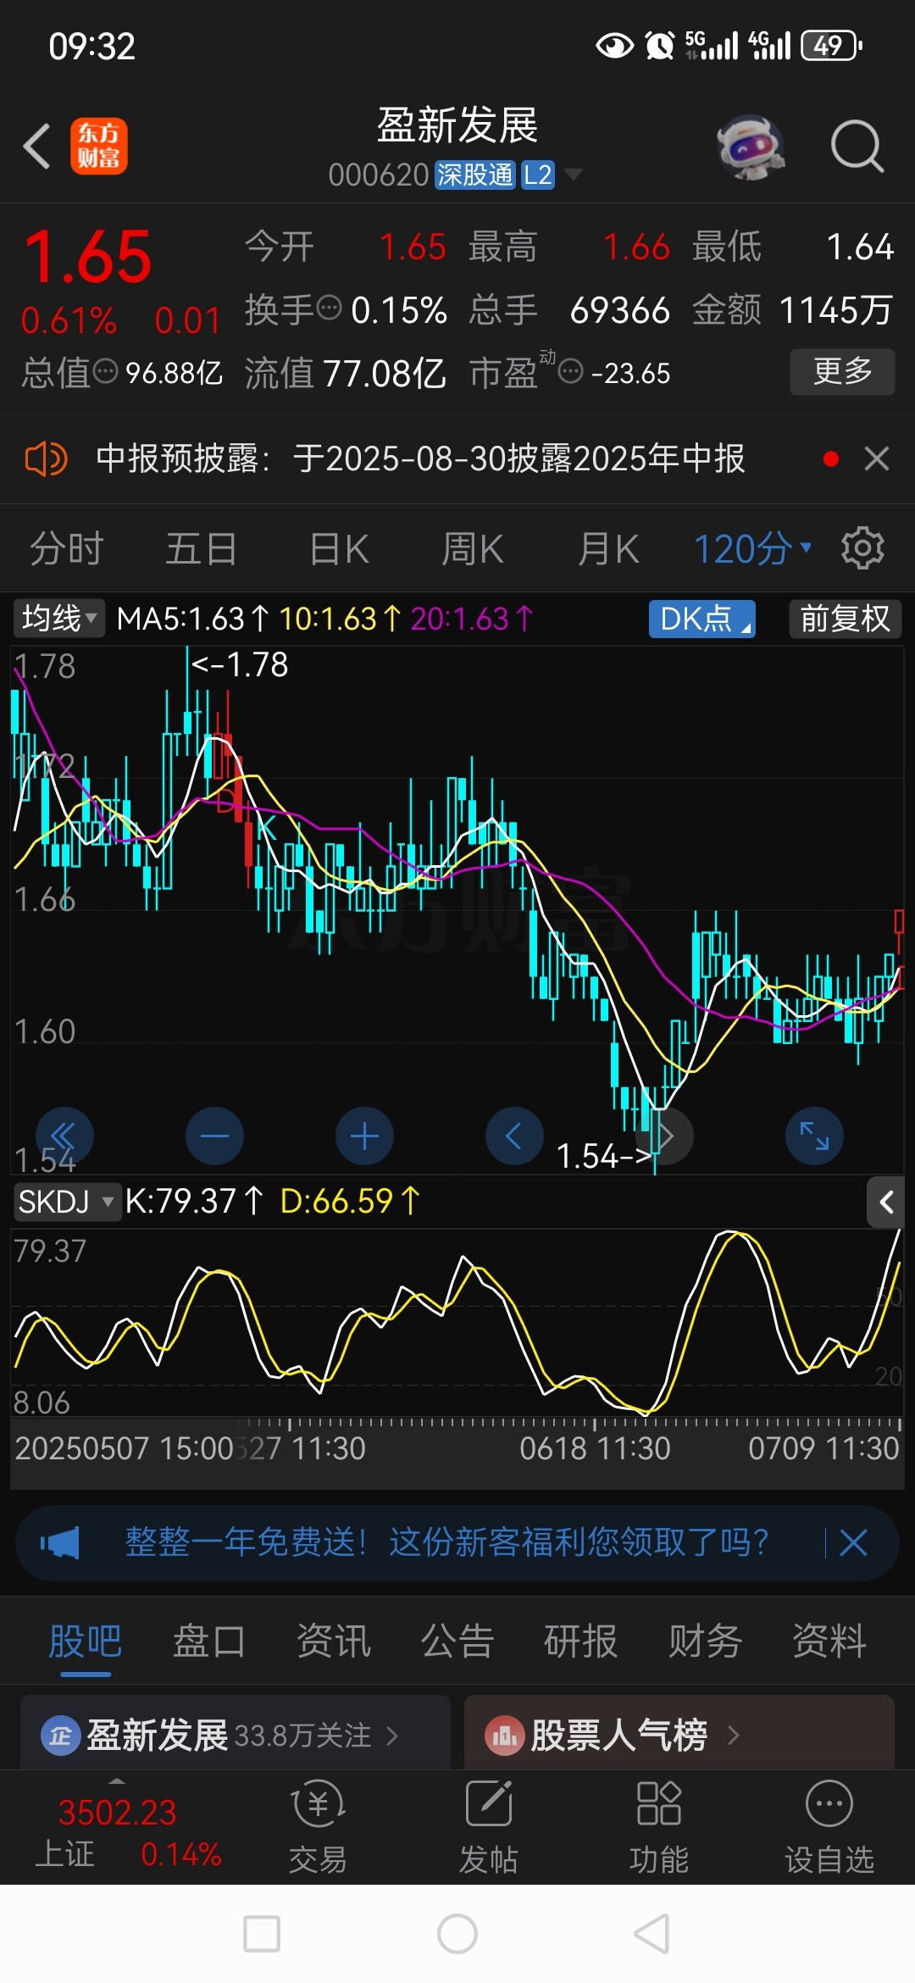915x1983 pixels.
Task: Select the 盘口 tab
Action: 209,1641
